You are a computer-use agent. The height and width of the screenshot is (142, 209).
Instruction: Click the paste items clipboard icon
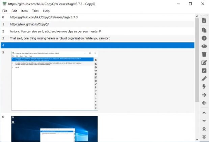pyautogui.click(x=204, y=30)
